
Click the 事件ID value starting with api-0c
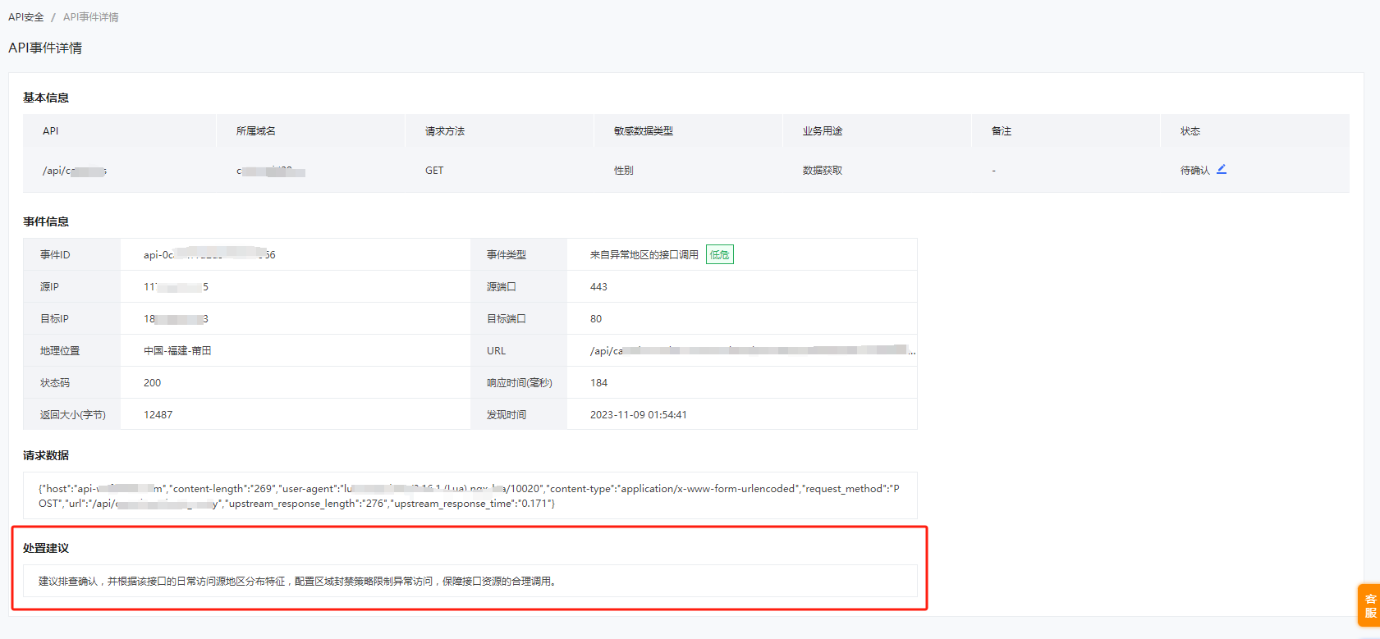pos(209,254)
